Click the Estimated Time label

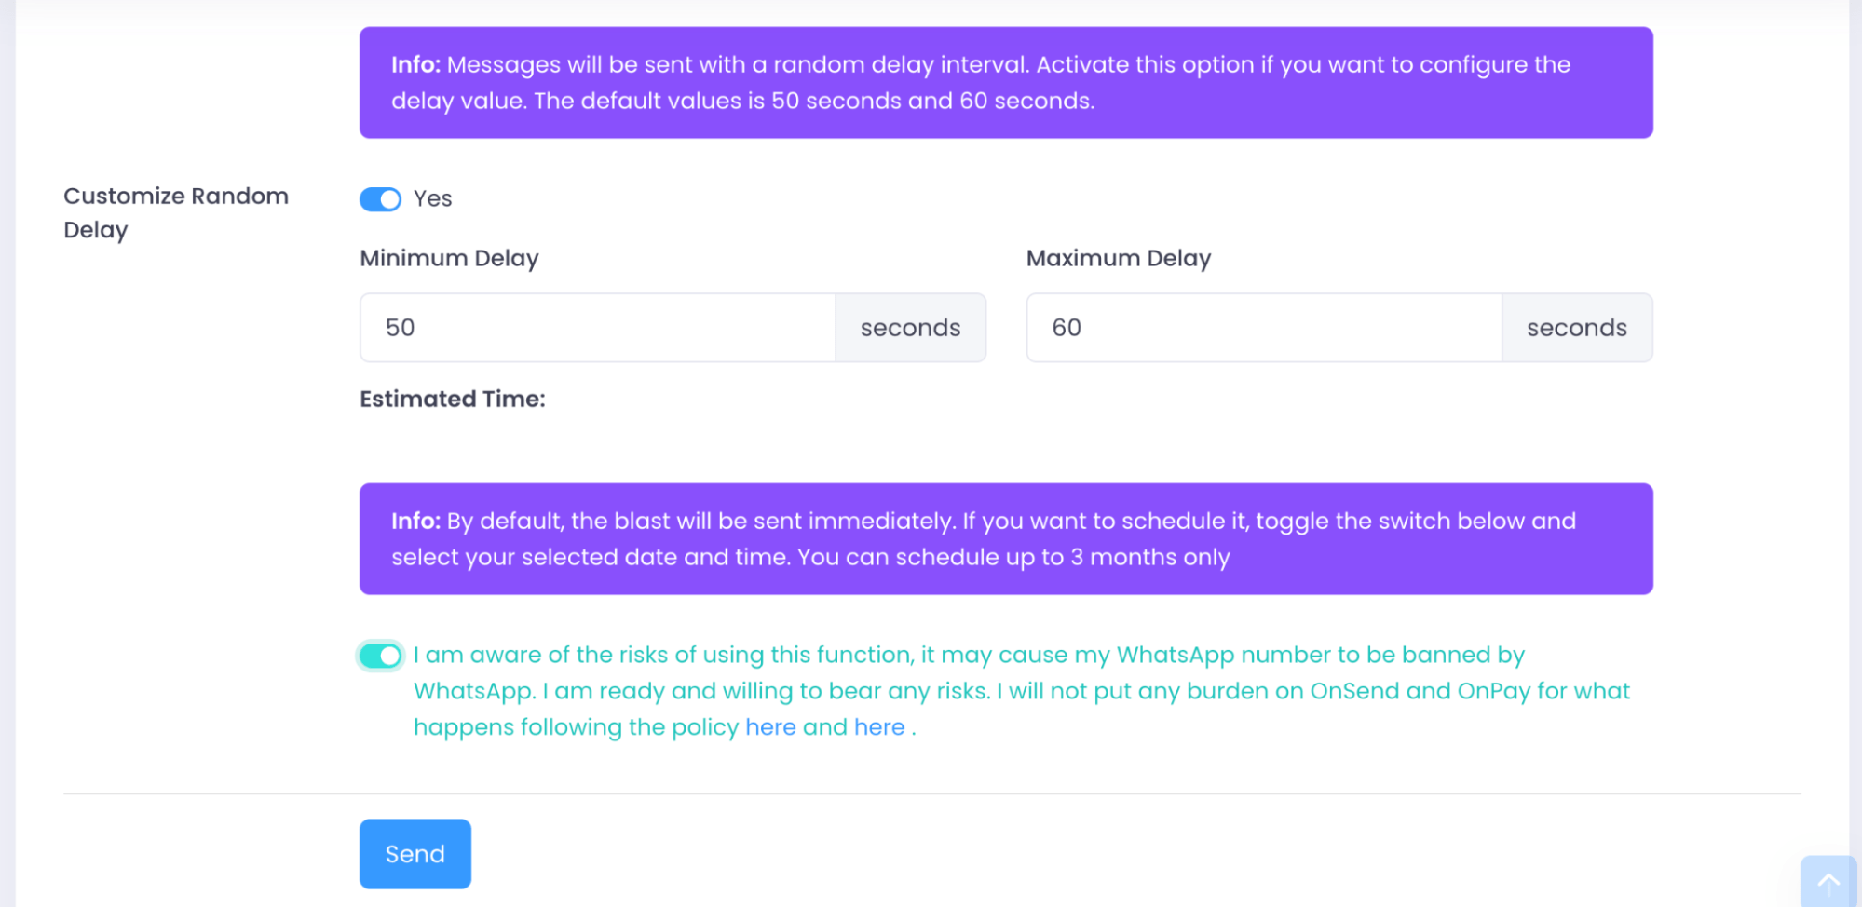[453, 399]
